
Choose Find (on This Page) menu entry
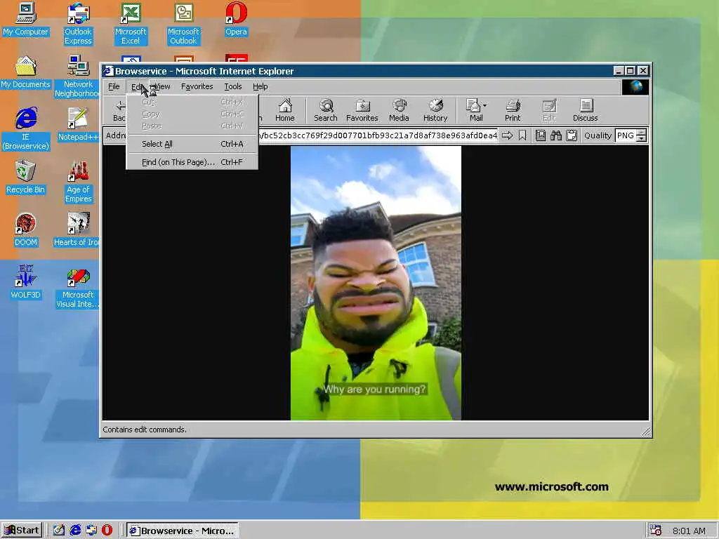(192, 162)
